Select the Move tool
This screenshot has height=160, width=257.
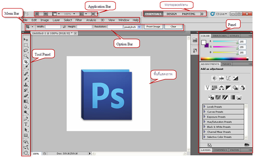[26, 40]
